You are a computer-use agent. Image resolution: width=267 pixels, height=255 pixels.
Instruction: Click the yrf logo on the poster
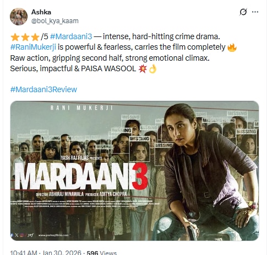tap(30, 235)
